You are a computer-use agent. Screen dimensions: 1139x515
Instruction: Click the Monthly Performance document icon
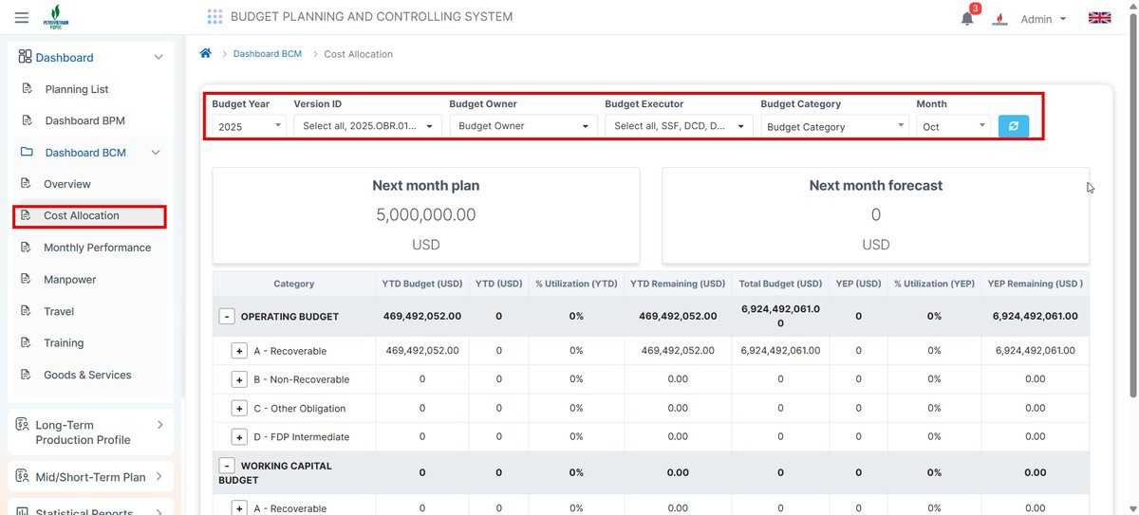[x=26, y=247]
